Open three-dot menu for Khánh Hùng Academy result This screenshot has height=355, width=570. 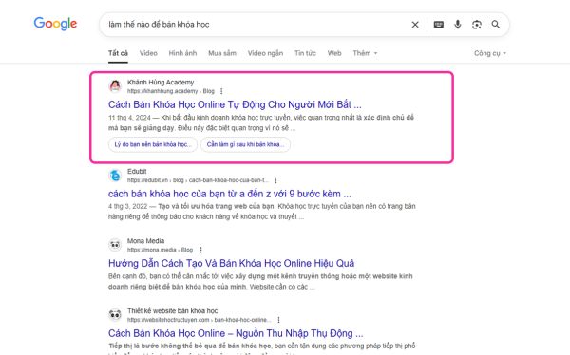[221, 91]
